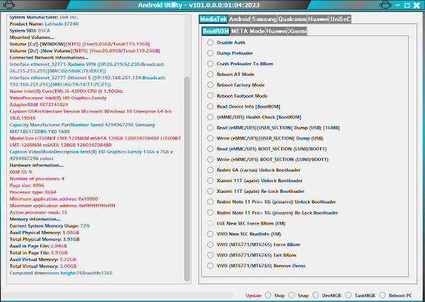The height and width of the screenshot is (302, 425).
Task: Select Reboot AT Mode option
Action: click(x=210, y=74)
